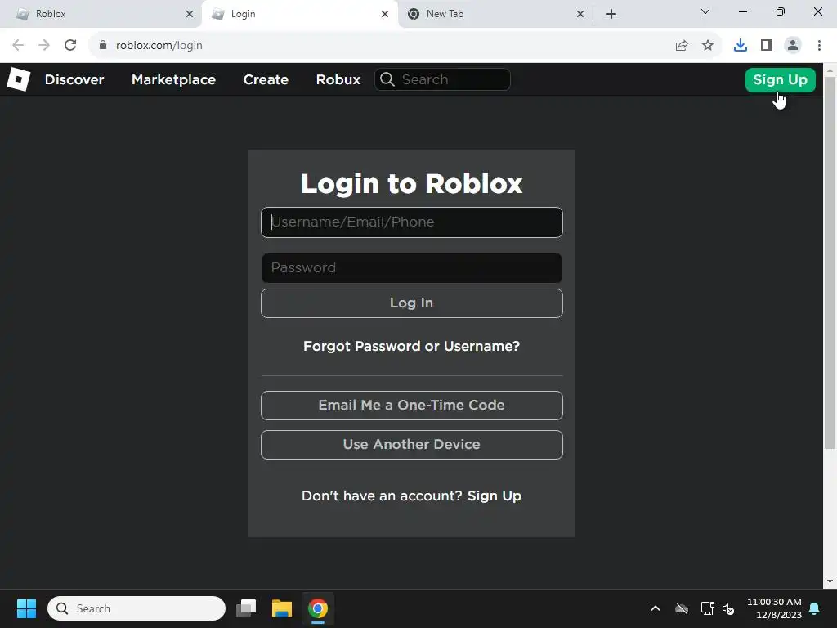This screenshot has width=837, height=628.
Task: Toggle the Chrome side panel icon
Action: 767,46
